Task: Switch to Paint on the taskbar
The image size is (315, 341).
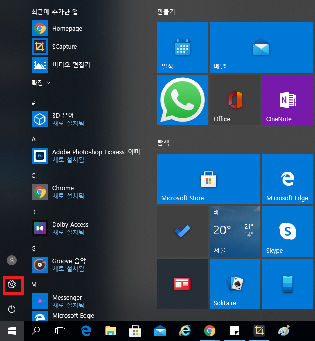Action: point(284,331)
